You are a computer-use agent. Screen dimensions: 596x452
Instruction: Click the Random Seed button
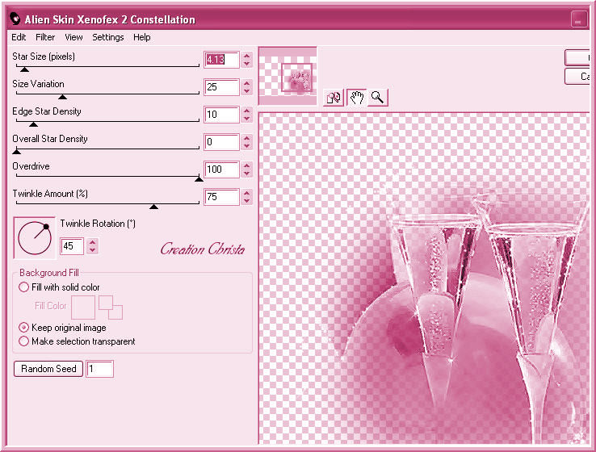pos(48,369)
